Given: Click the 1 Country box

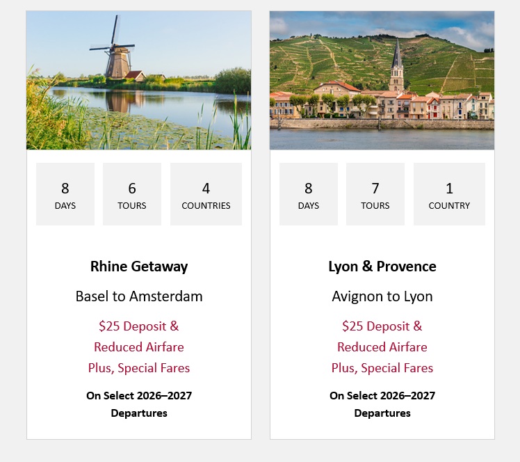Looking at the screenshot, I should [x=449, y=194].
